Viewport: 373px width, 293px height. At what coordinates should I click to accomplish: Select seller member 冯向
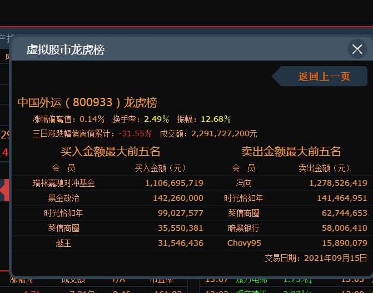pos(243,183)
